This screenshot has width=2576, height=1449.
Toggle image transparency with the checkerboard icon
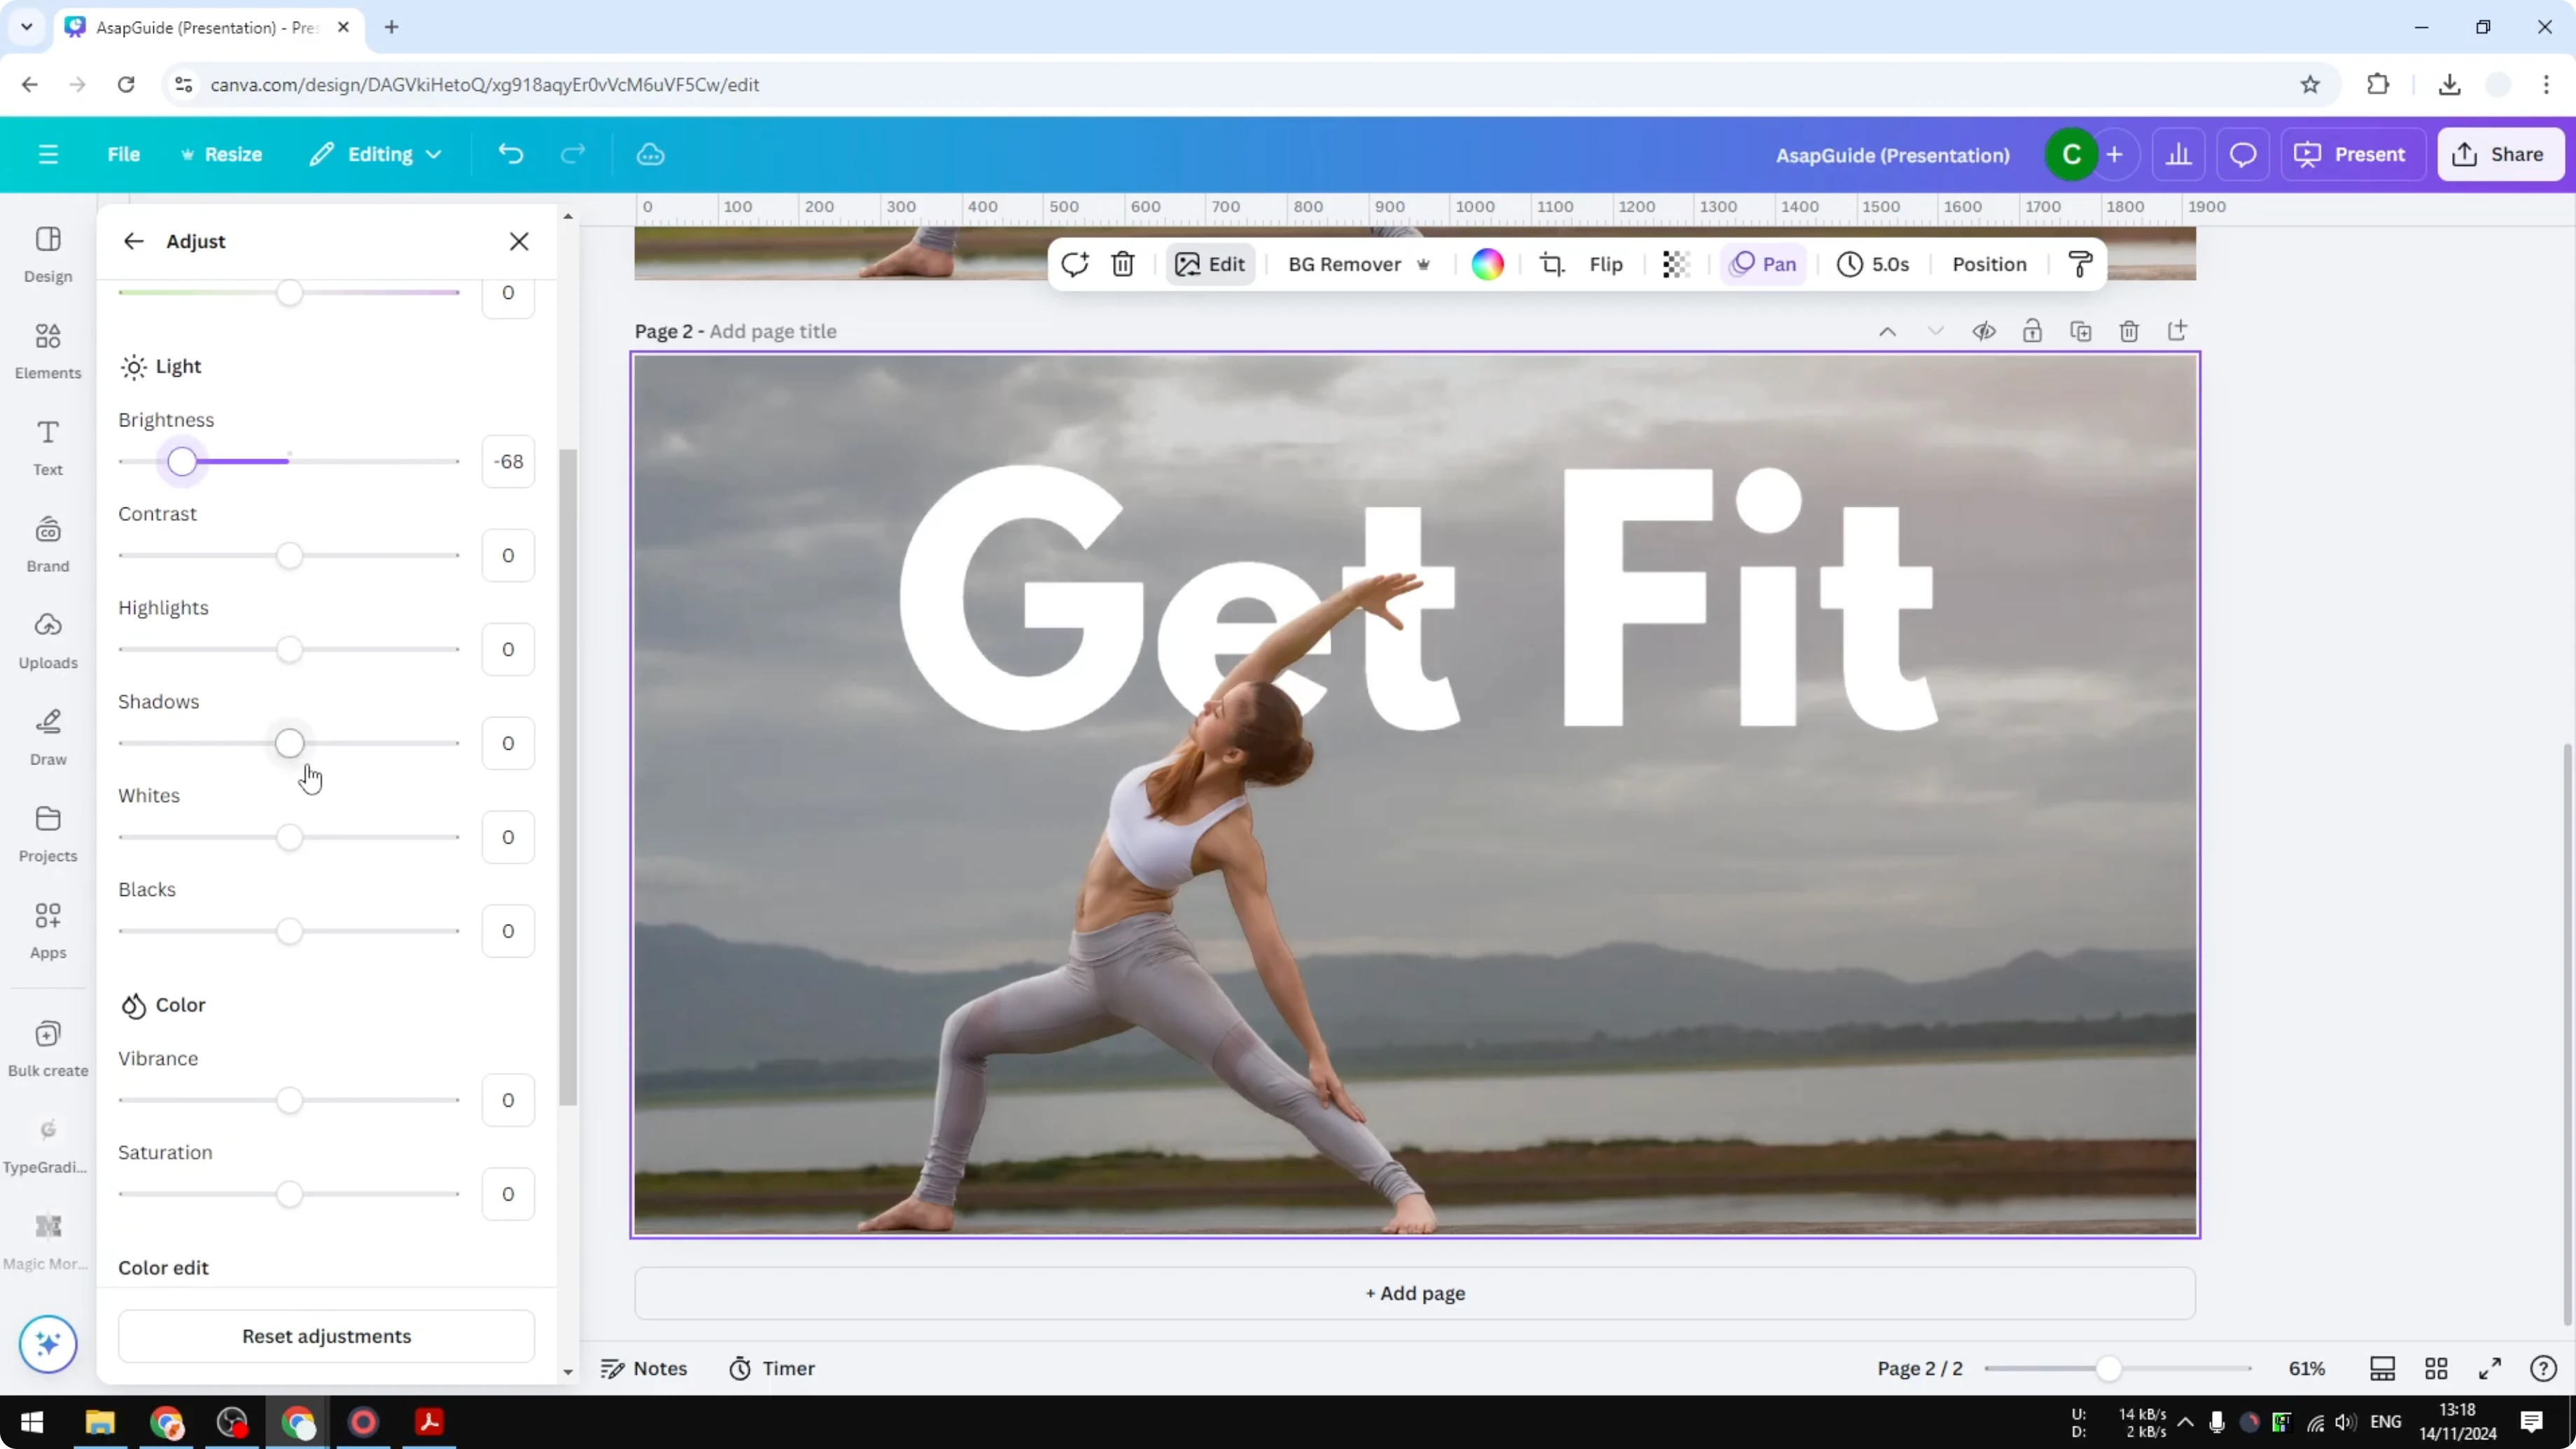[1675, 264]
